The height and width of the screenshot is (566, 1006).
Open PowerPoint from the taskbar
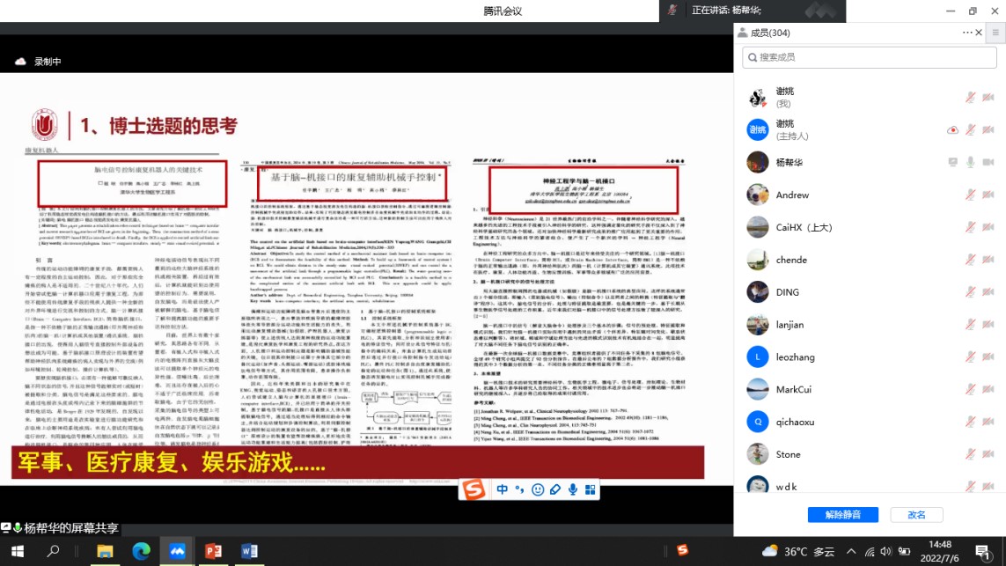pyautogui.click(x=213, y=551)
